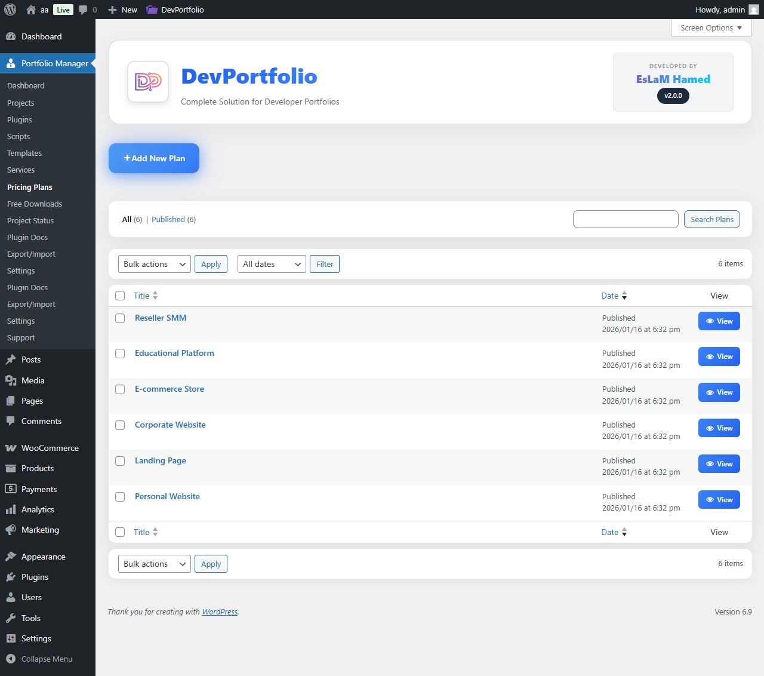Screen dimensions: 764x676
Task: Open Project Status submenu item
Action: click(30, 220)
